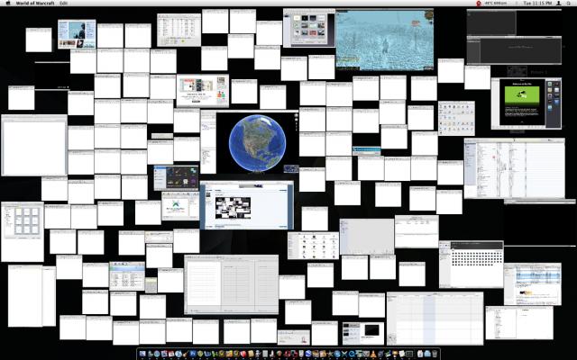Select the window with nine-square icon grid
The height and width of the screenshot is (360, 577).
23,231
